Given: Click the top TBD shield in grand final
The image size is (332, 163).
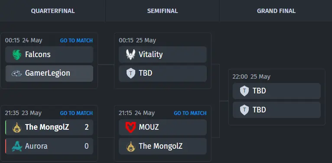Looking at the screenshot, I should coord(244,91).
